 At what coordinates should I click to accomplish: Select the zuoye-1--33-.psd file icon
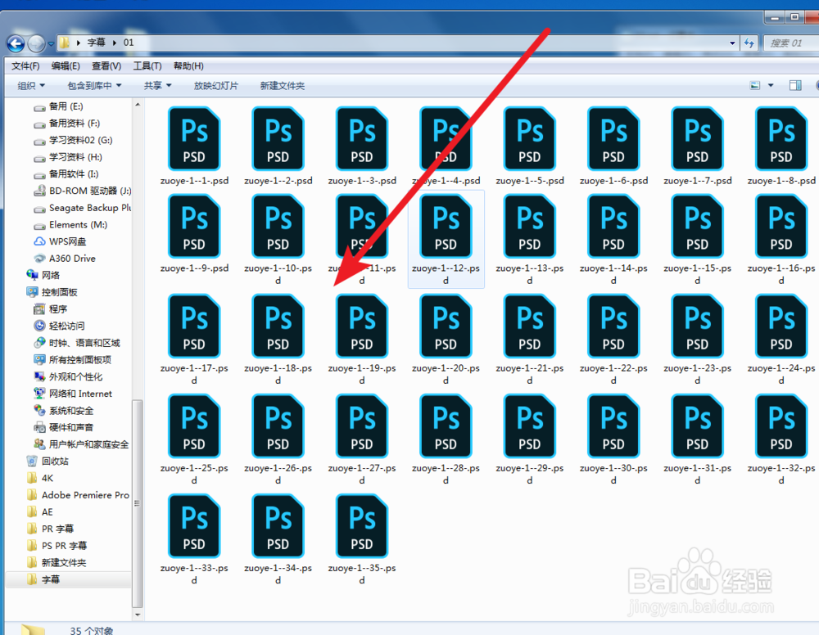(x=194, y=526)
